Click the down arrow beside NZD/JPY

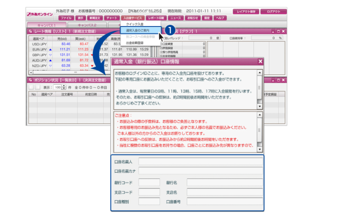(x=51, y=66)
